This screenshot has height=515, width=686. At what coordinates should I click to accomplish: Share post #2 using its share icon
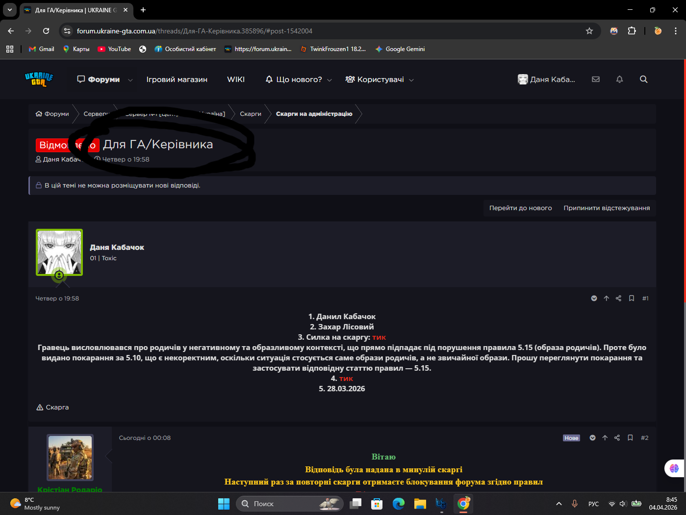(x=617, y=438)
